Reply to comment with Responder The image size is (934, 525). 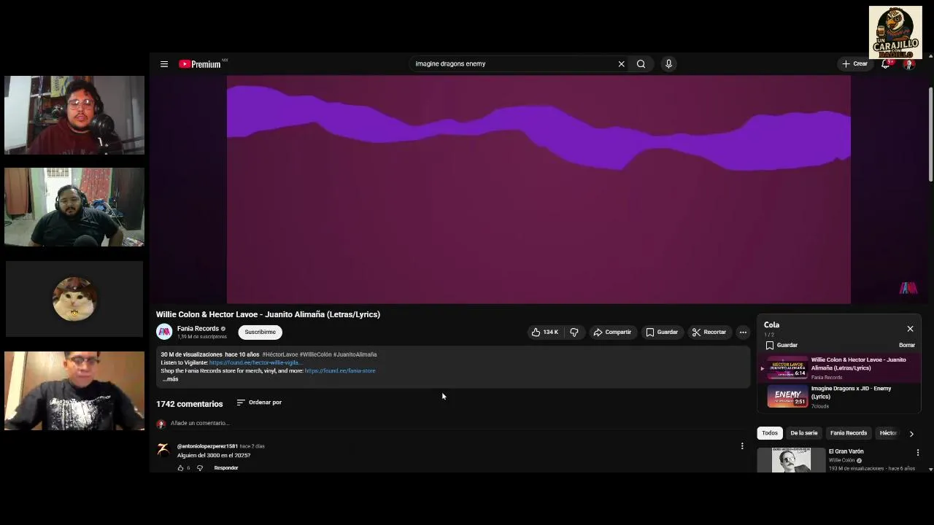(226, 468)
